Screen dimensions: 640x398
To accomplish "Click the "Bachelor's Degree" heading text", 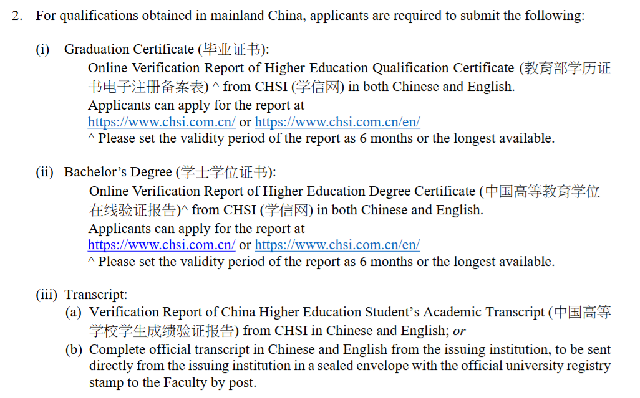I will 119,172.
